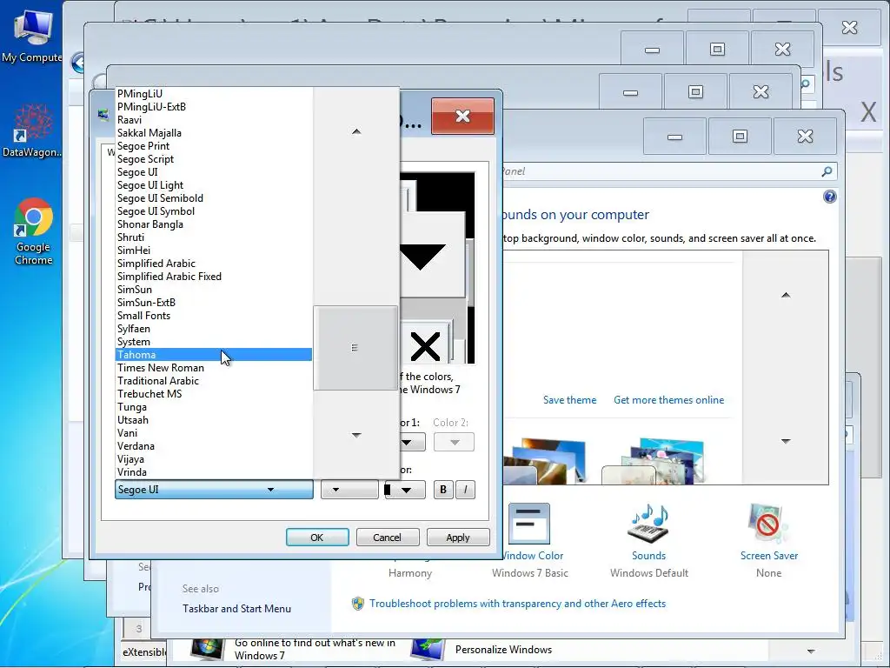Select Vrinda font entry
Viewport: 890px width, 668px height.
coord(214,472)
